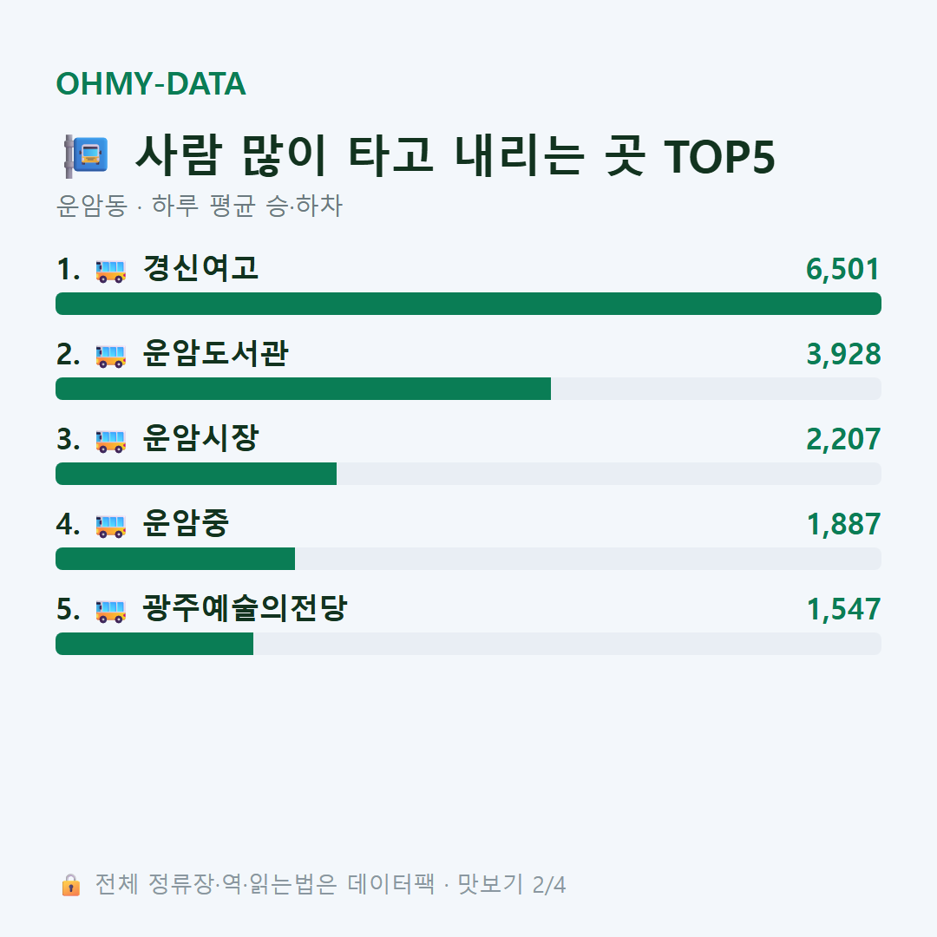Select the 경신여고 station name
This screenshot has width=937, height=937.
(200, 268)
